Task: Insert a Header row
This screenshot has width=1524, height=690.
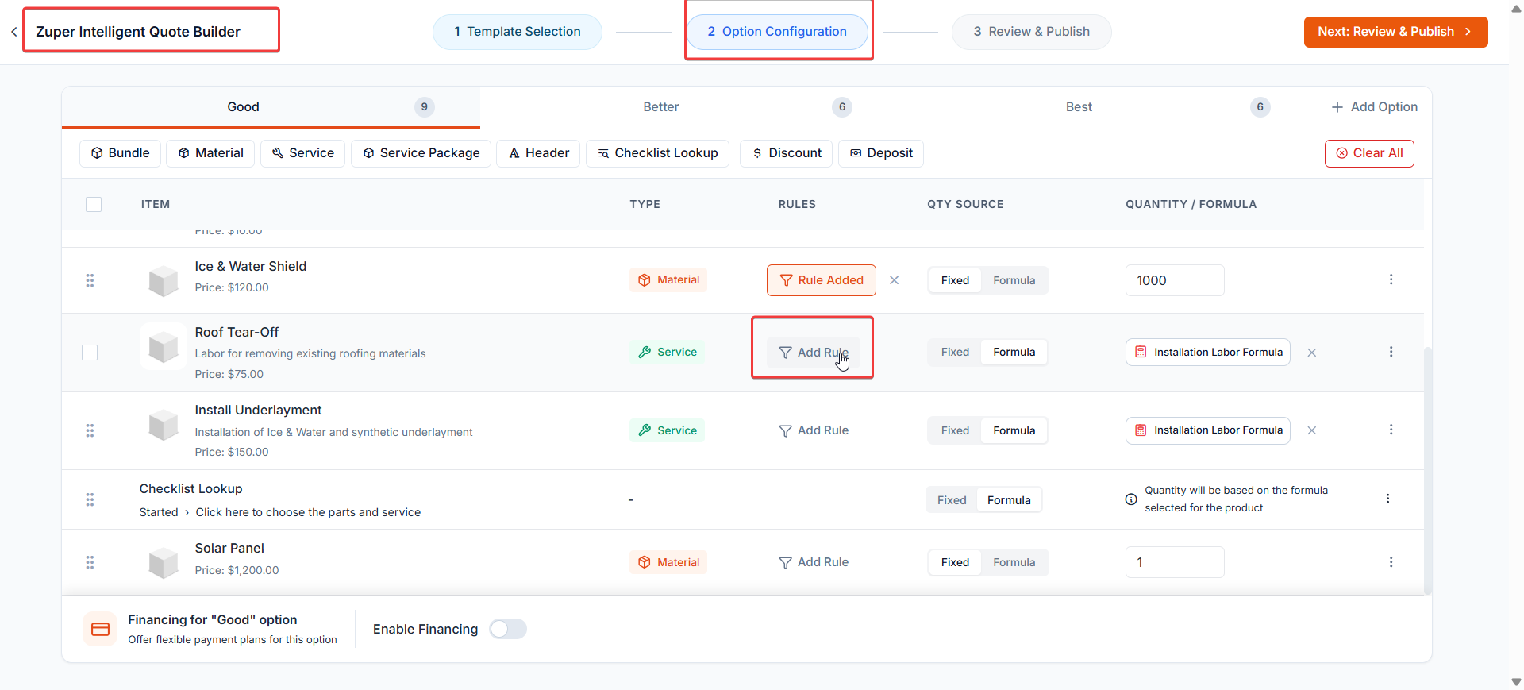Action: pos(539,153)
